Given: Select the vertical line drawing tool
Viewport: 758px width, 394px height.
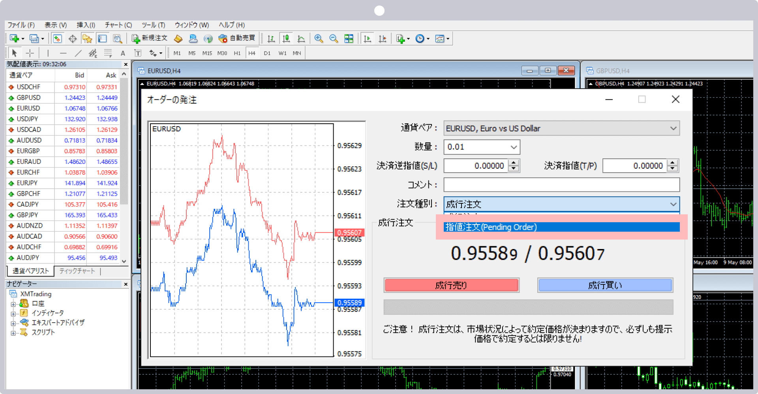Looking at the screenshot, I should point(48,53).
